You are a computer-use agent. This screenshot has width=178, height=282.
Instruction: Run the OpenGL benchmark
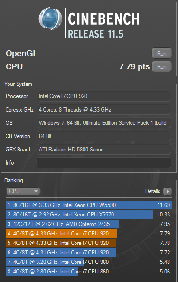[162, 53]
